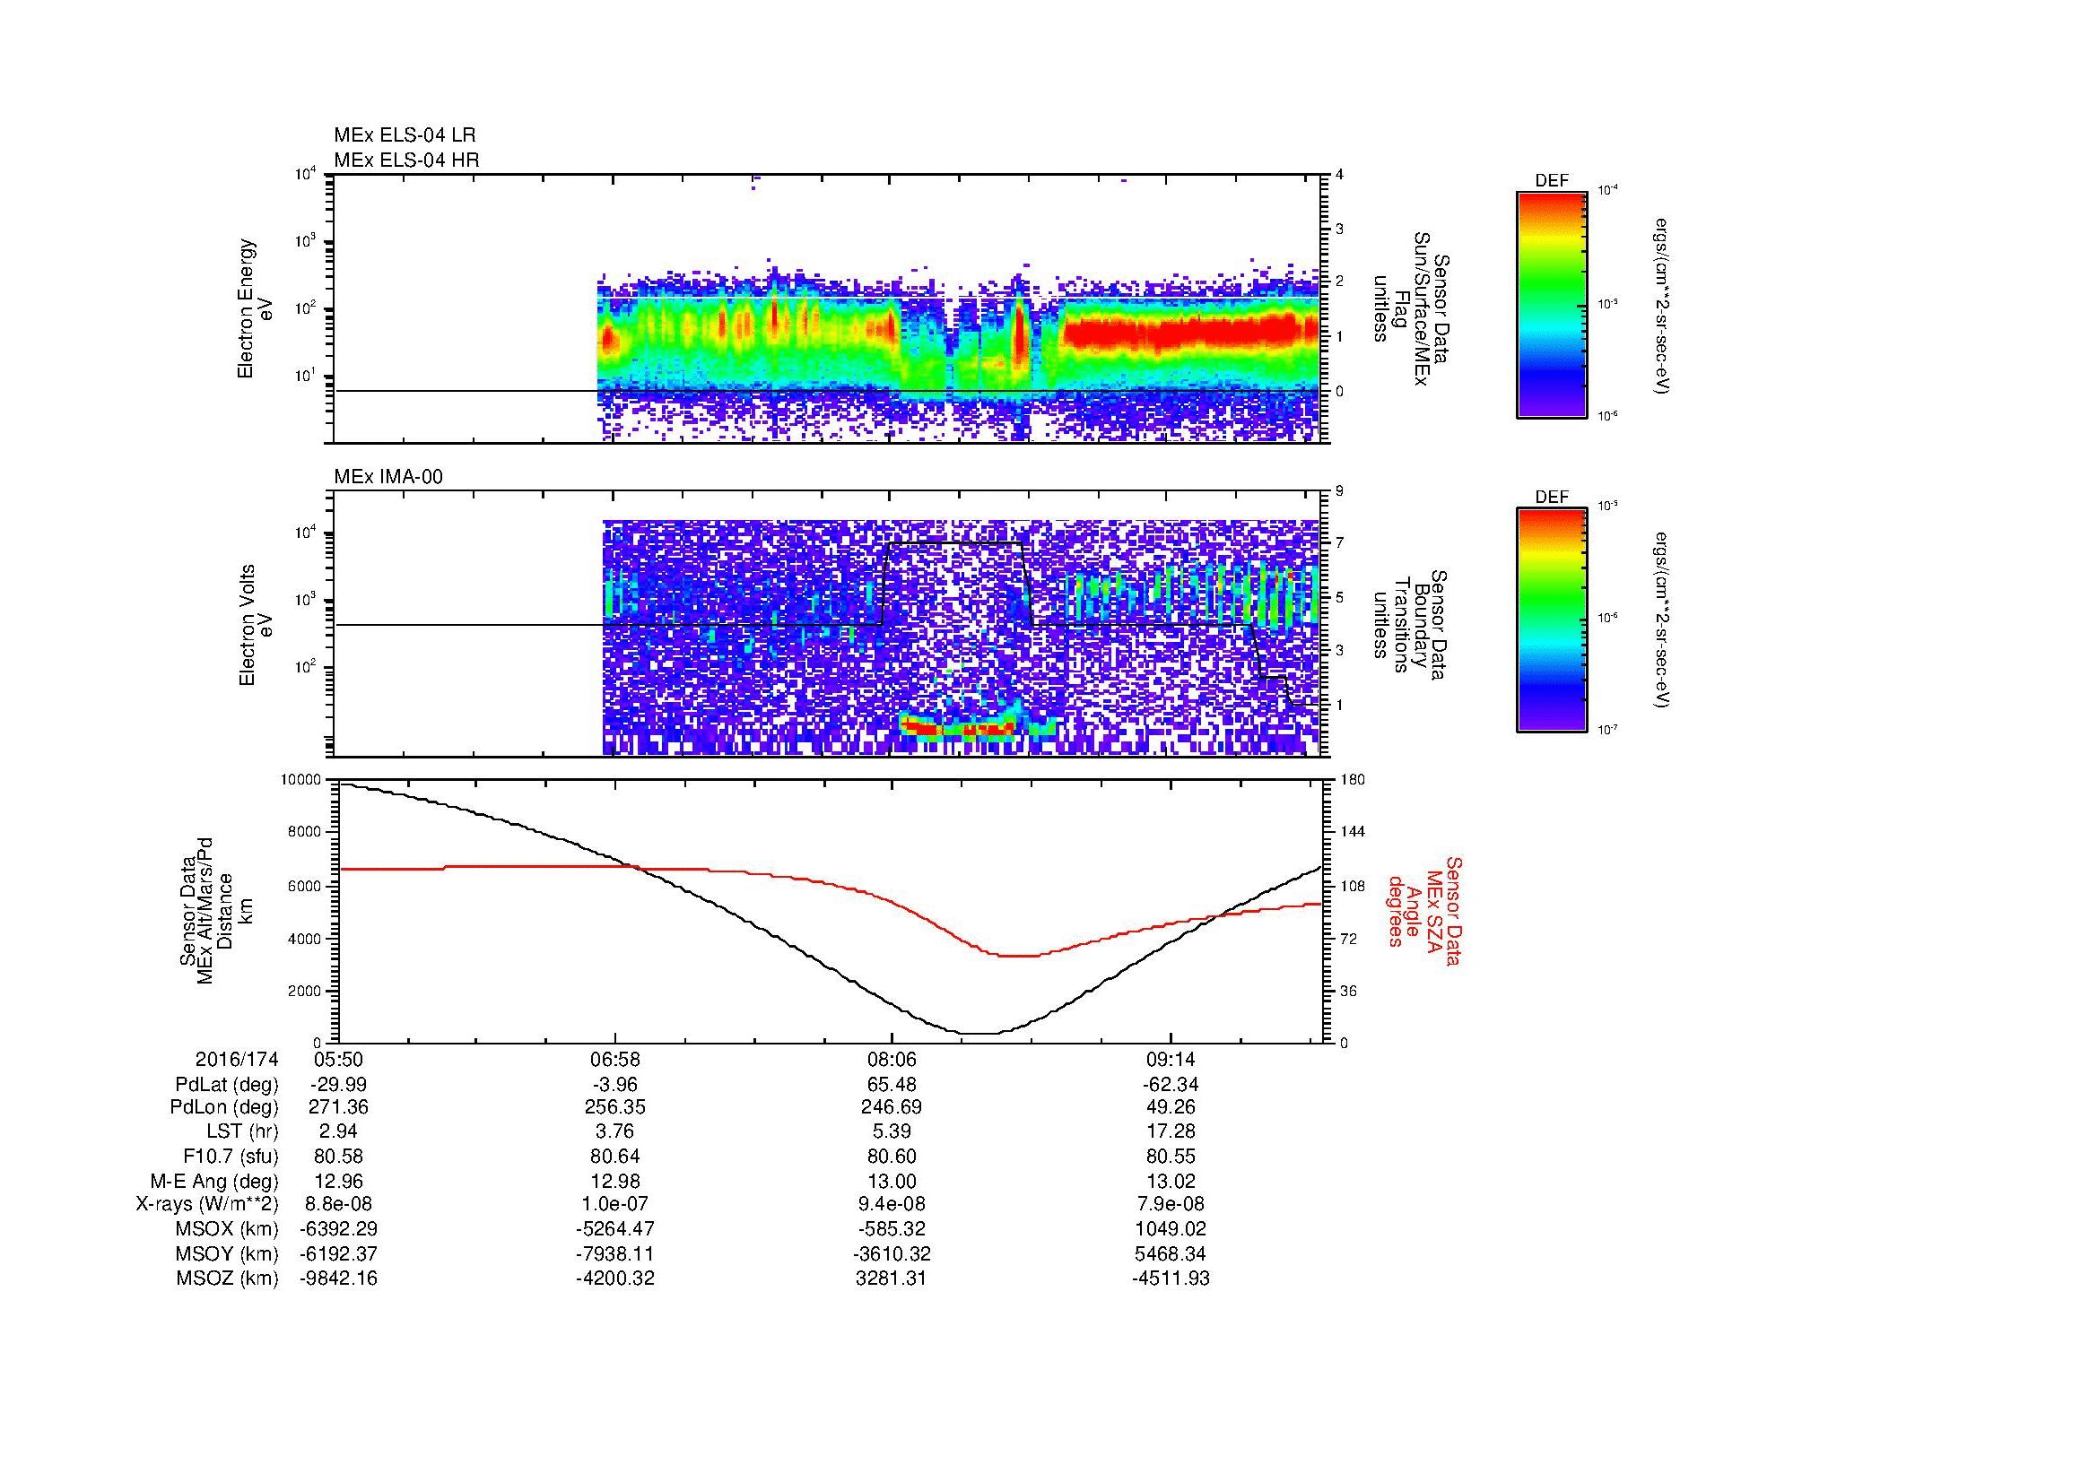Click M-E Ang value '13.00'

892,1181
